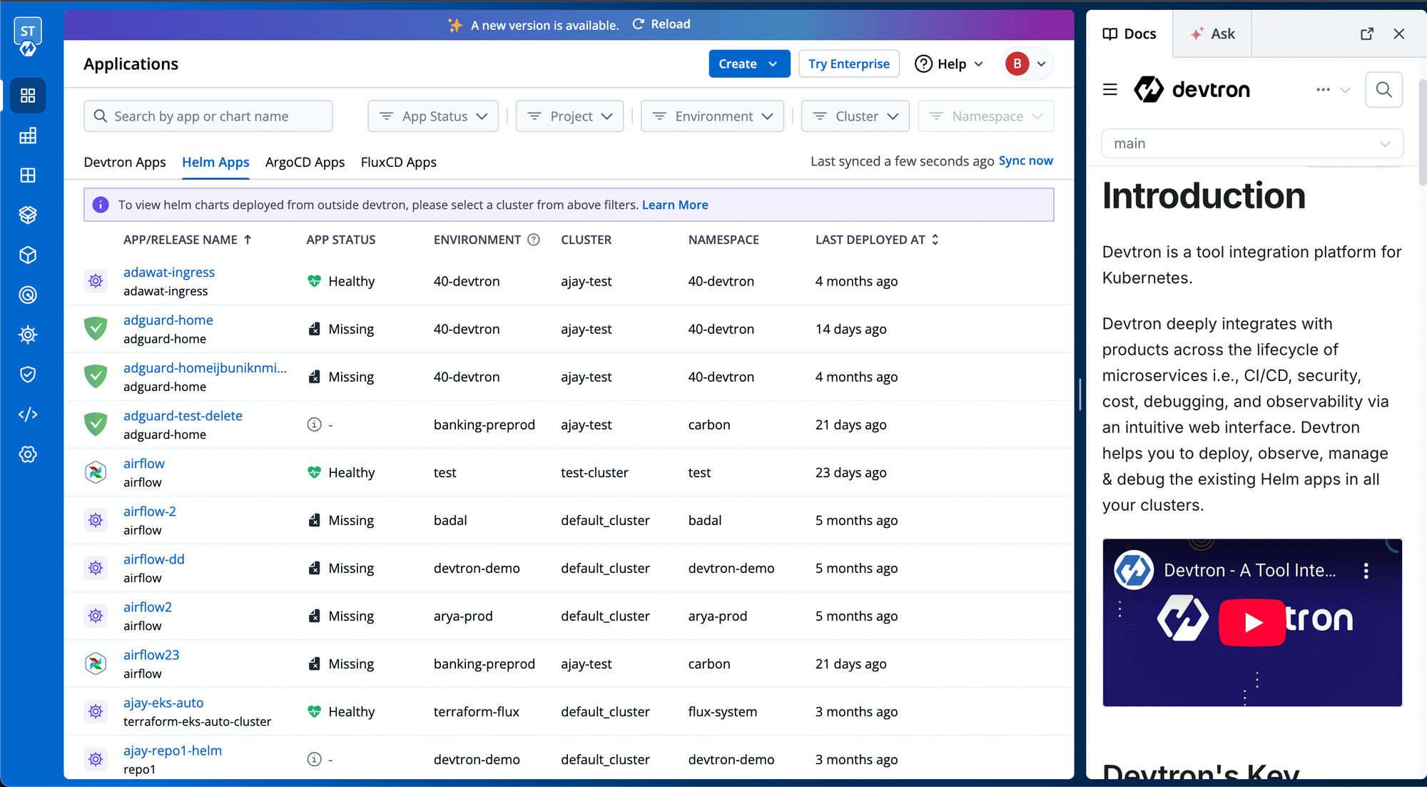This screenshot has height=787, width=1427.
Task: Click the airflow23 row pinwheel icon
Action: coord(96,664)
